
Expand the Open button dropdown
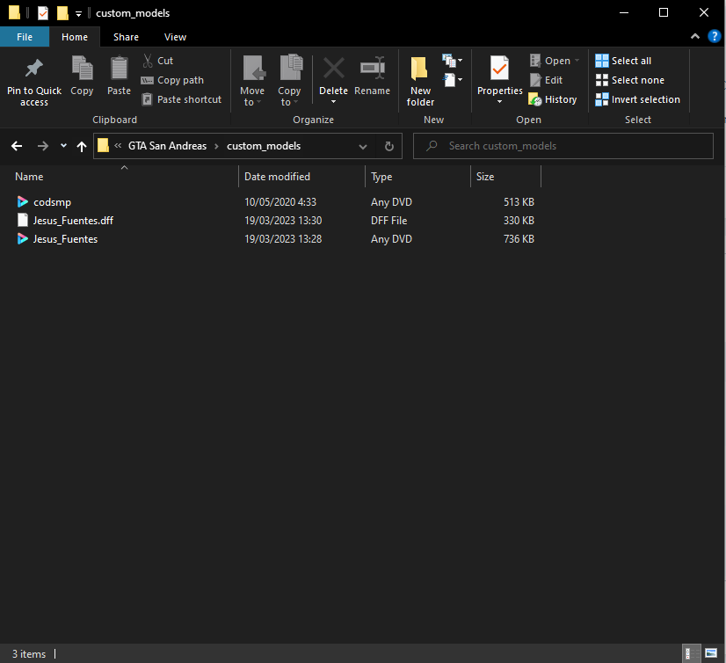(577, 61)
